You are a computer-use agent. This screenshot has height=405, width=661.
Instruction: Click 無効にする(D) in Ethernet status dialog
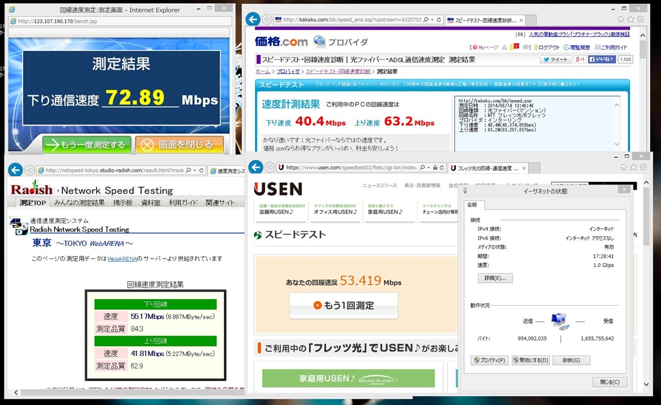(x=531, y=360)
